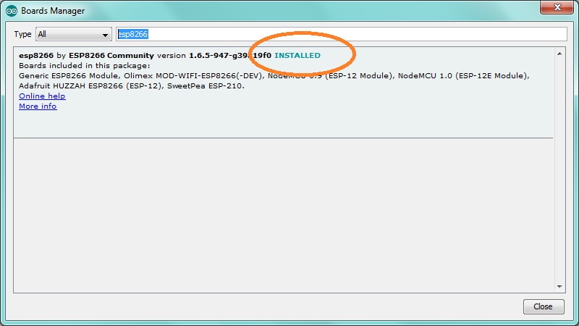Click the scrollbar up arrow
Screen dimensions: 579x326
pyautogui.click(x=559, y=54)
